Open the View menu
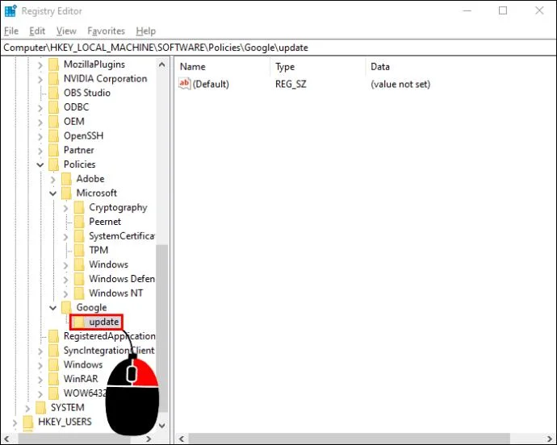 pos(66,31)
